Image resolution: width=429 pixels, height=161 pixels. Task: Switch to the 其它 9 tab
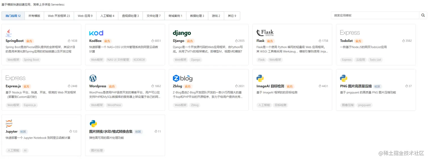coord(232,16)
